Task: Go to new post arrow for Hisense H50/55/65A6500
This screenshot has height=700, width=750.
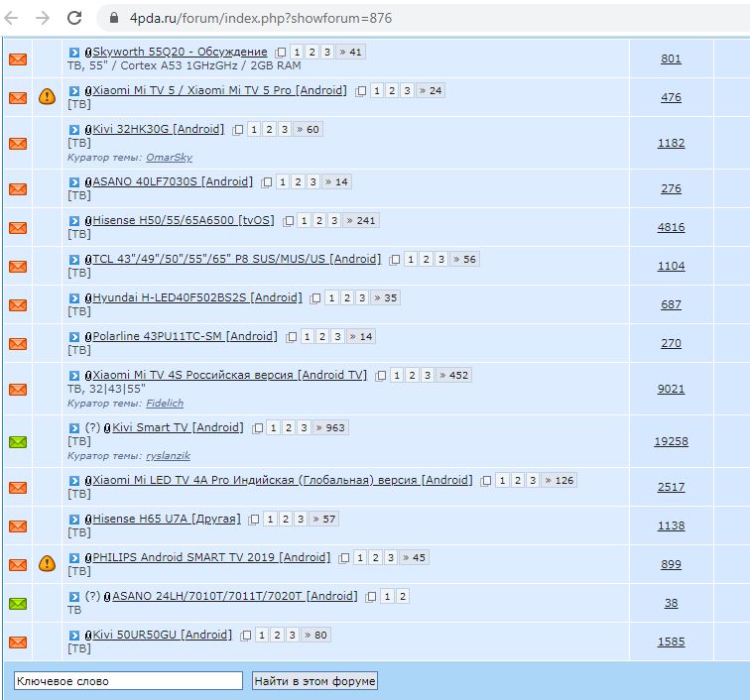Action: pos(74,221)
